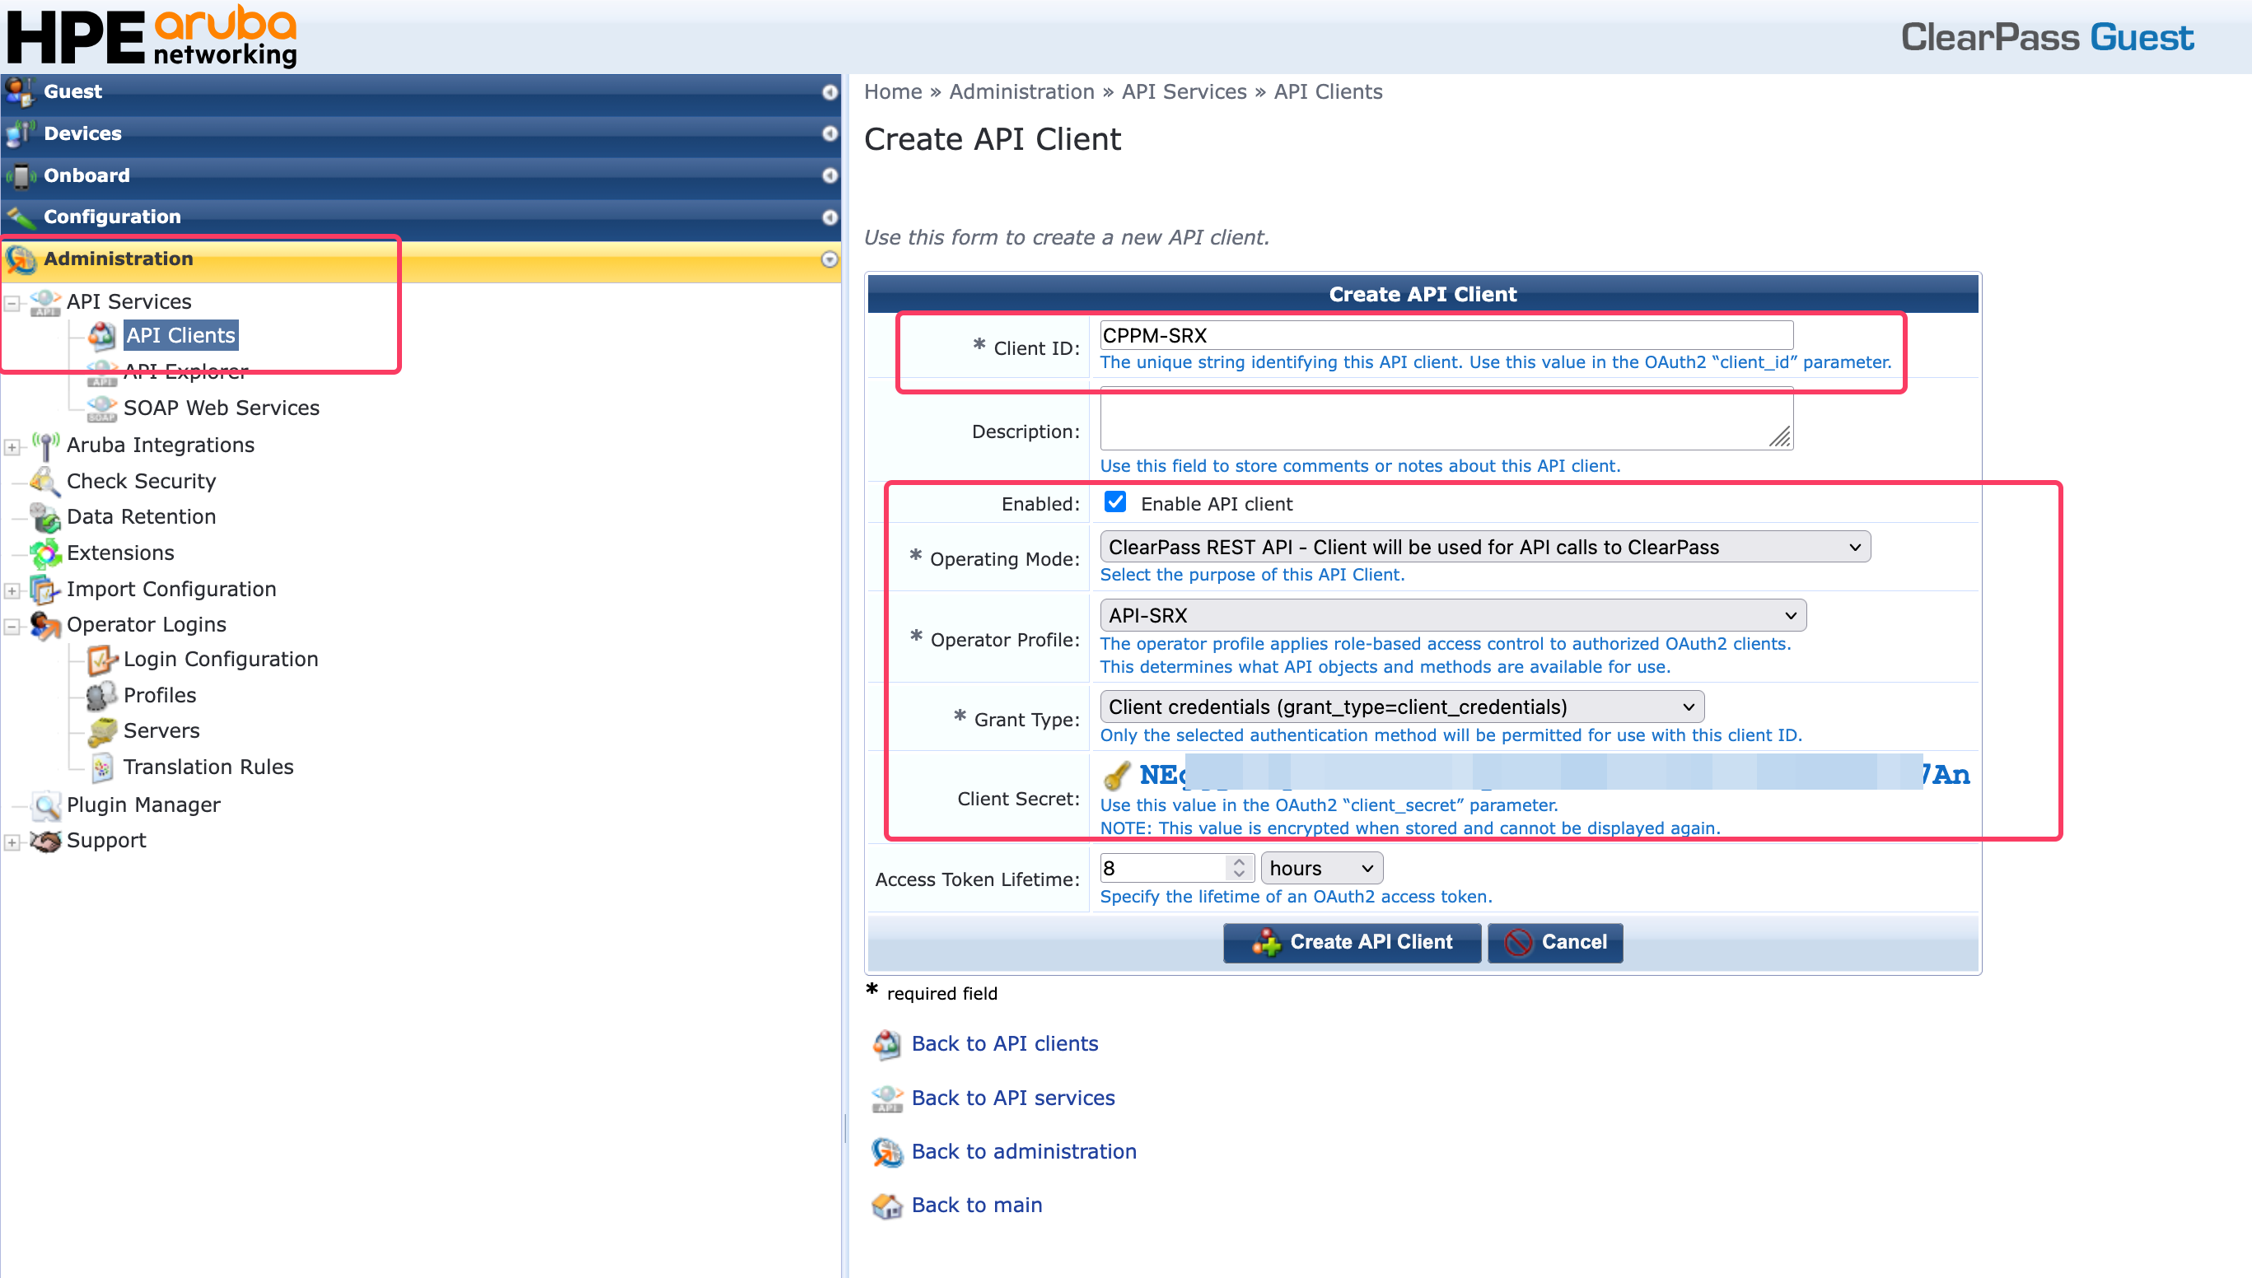Click the Access Token Lifetime number field
The height and width of the screenshot is (1278, 2252).
1176,868
